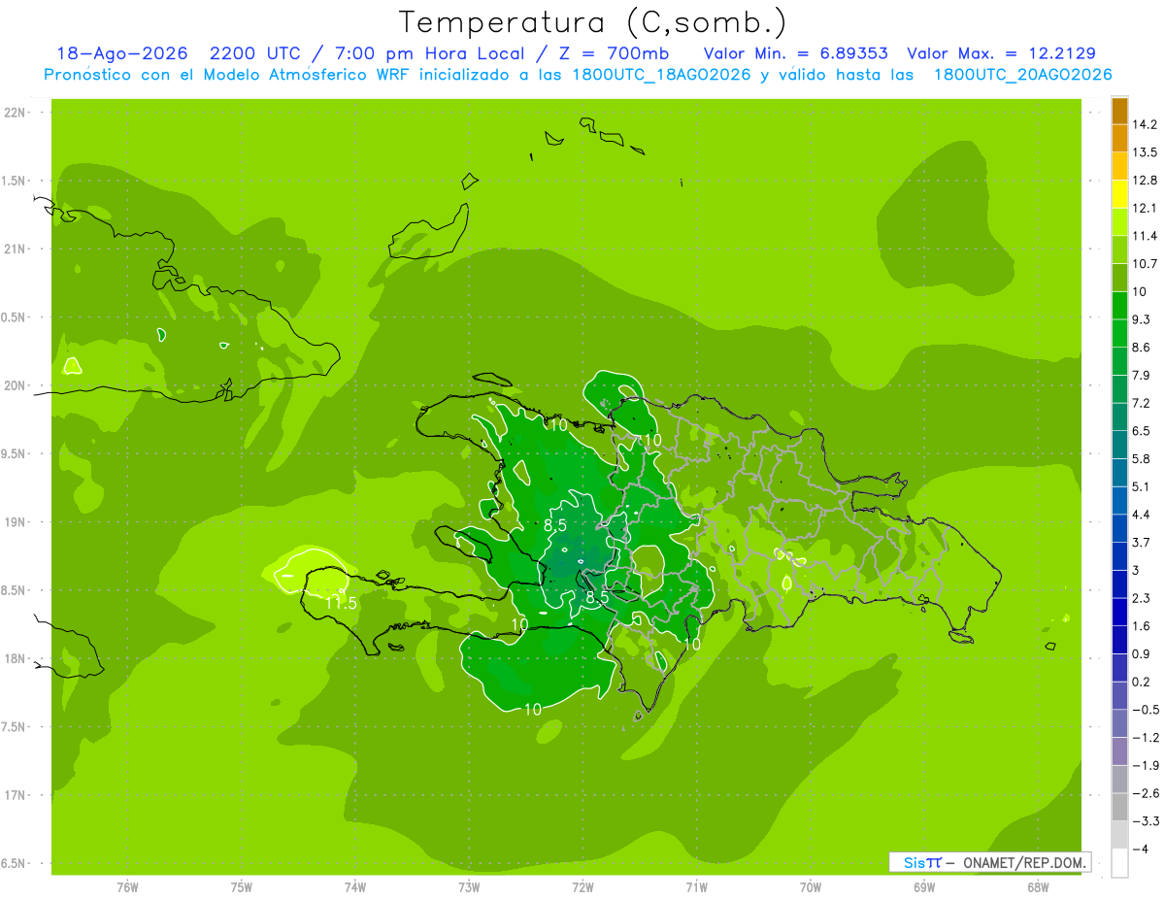Image resolution: width=1165 pixels, height=900 pixels.
Task: Click the '11.5' contour label
Action: (341, 603)
